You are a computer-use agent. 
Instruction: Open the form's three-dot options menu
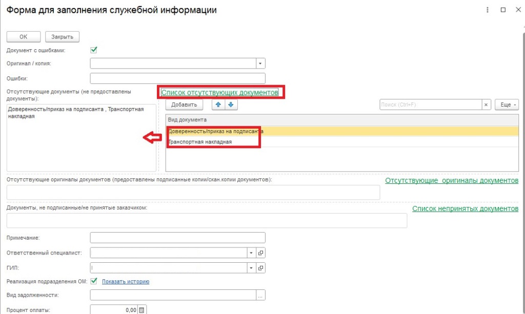point(486,10)
